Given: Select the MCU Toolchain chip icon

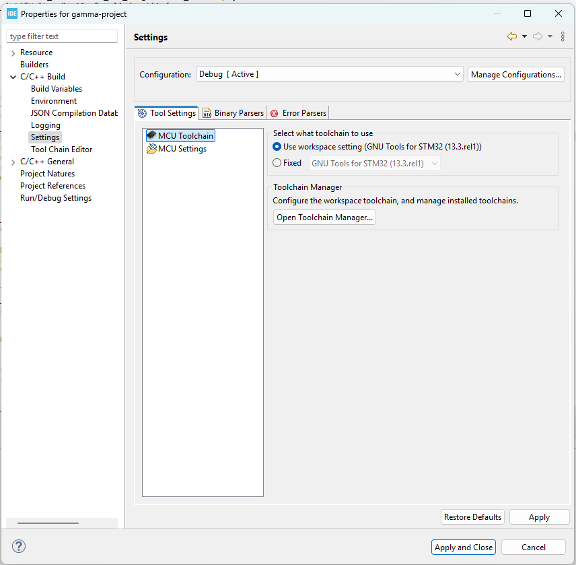Looking at the screenshot, I should pos(151,135).
